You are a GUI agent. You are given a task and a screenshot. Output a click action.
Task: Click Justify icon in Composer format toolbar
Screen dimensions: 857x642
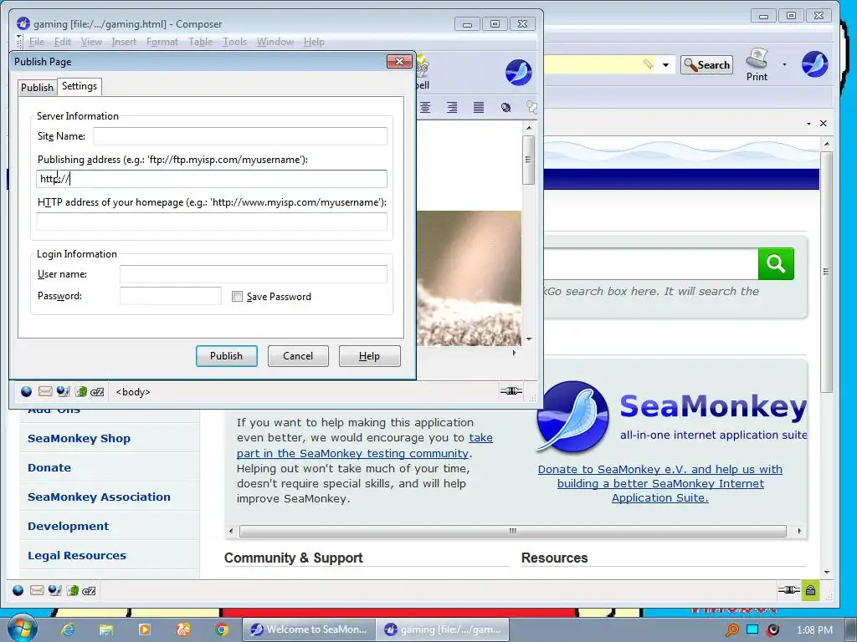click(478, 108)
